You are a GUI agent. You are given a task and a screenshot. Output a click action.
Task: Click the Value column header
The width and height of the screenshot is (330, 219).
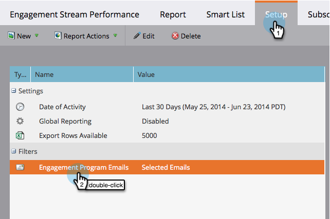[146, 75]
